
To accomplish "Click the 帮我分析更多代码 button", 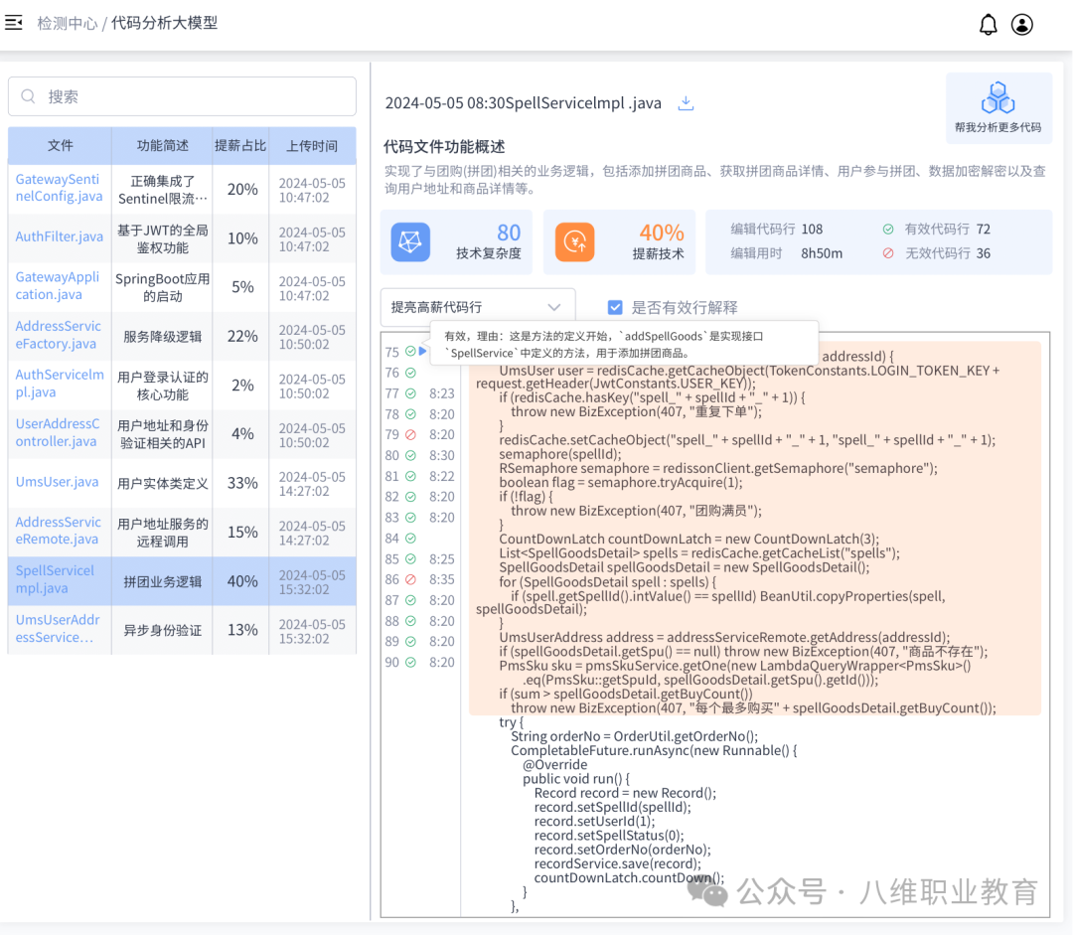I will click(997, 108).
